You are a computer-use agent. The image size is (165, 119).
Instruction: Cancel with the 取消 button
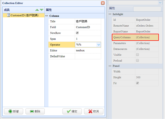tap(94, 111)
